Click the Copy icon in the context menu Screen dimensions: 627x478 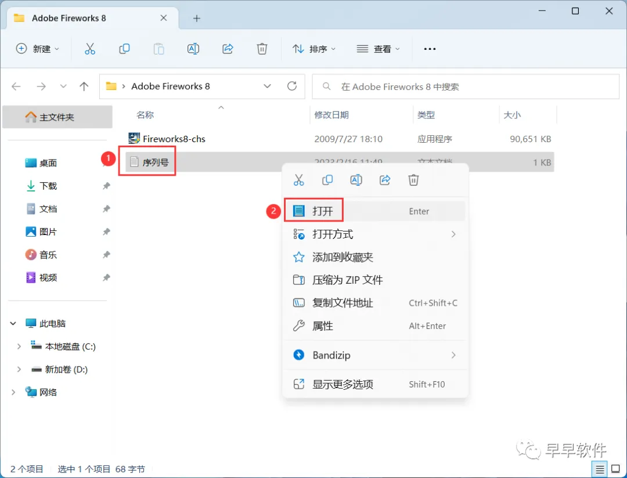coord(327,180)
